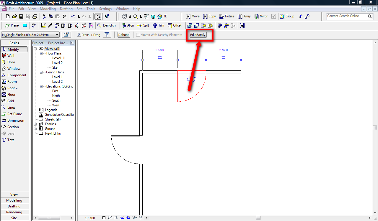Delete the selection with the X icon

point(65,17)
